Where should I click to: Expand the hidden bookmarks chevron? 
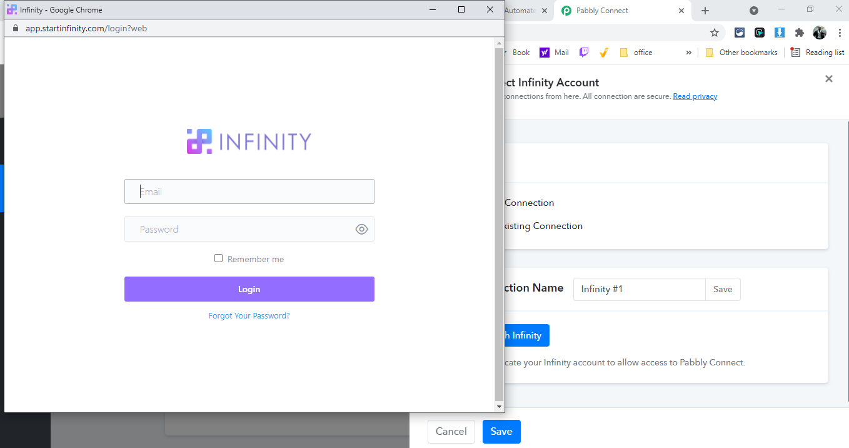[689, 53]
